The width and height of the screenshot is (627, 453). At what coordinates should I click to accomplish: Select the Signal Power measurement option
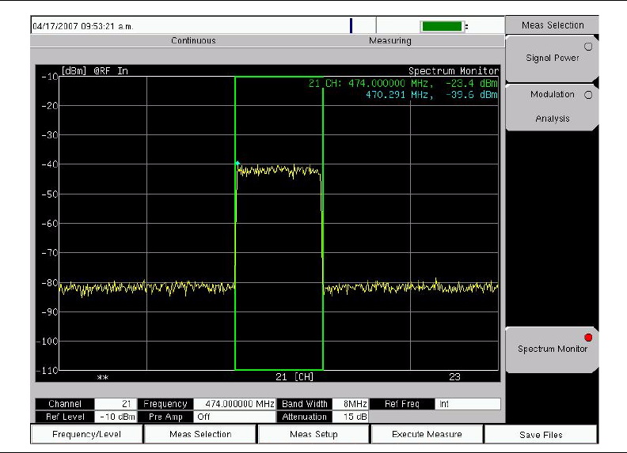point(552,59)
